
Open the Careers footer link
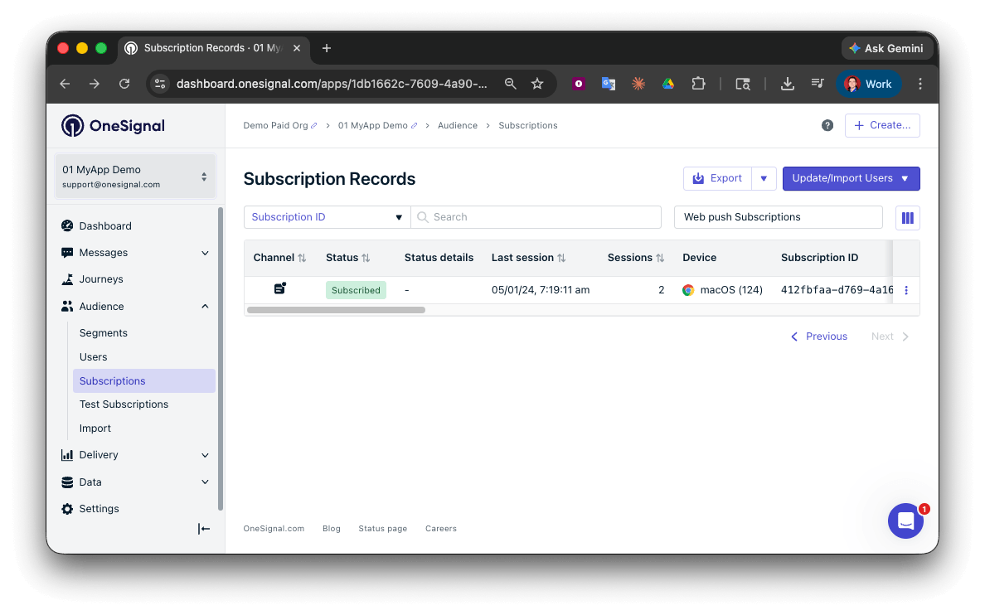(441, 529)
